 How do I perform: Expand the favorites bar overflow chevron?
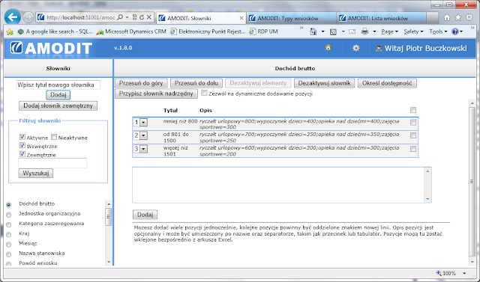point(301,28)
